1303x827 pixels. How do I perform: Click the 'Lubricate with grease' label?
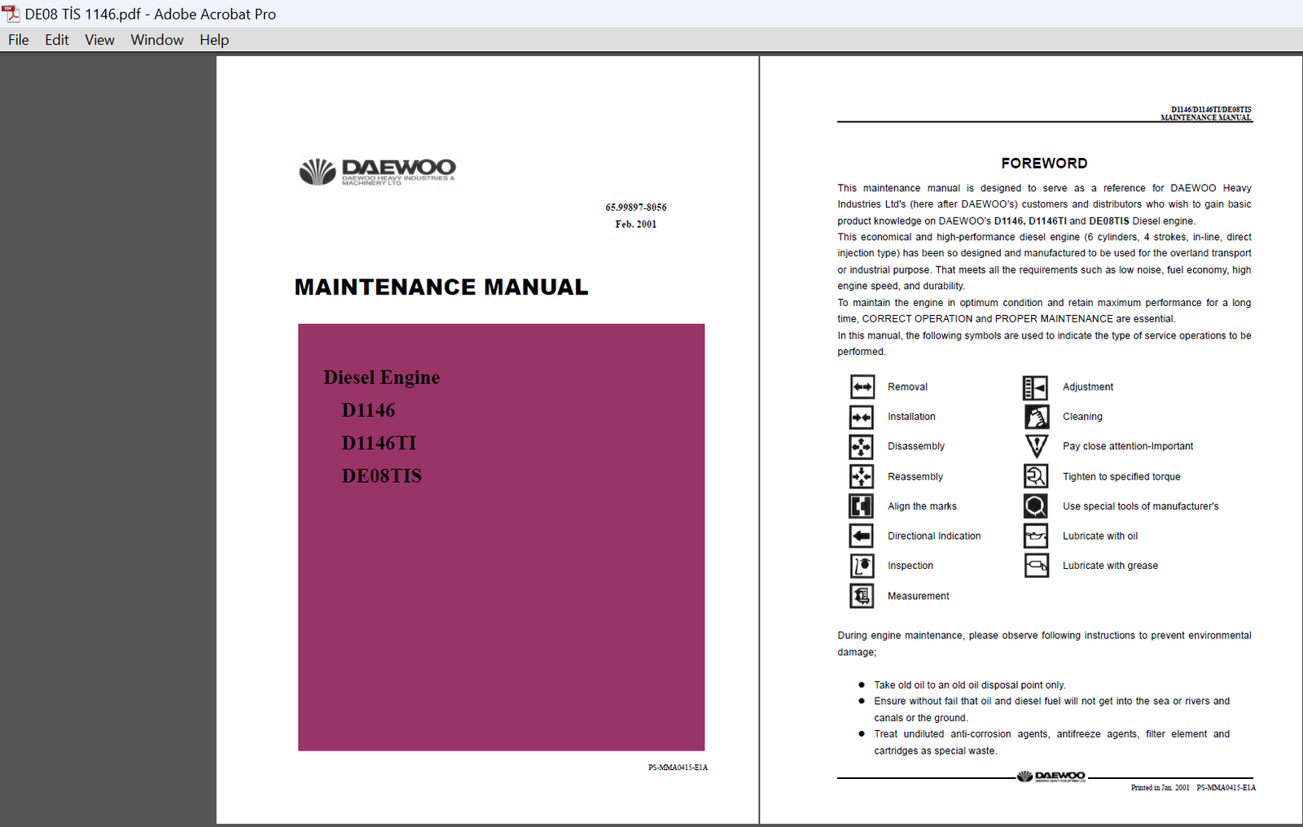[1110, 566]
